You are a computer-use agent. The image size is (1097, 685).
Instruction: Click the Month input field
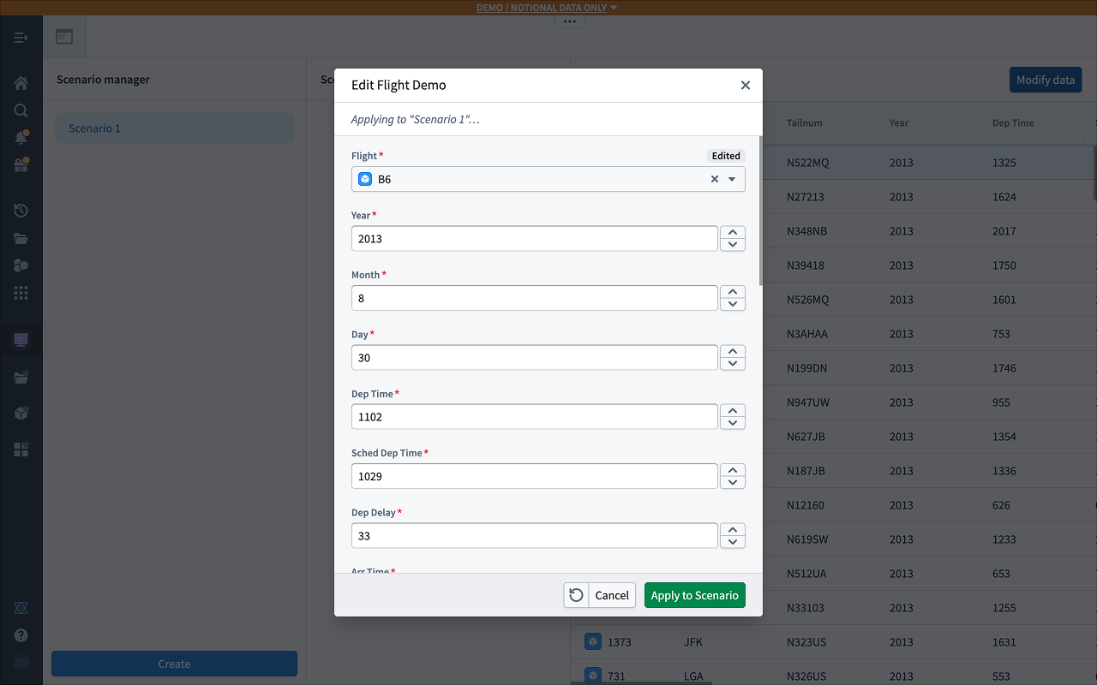[x=534, y=298]
